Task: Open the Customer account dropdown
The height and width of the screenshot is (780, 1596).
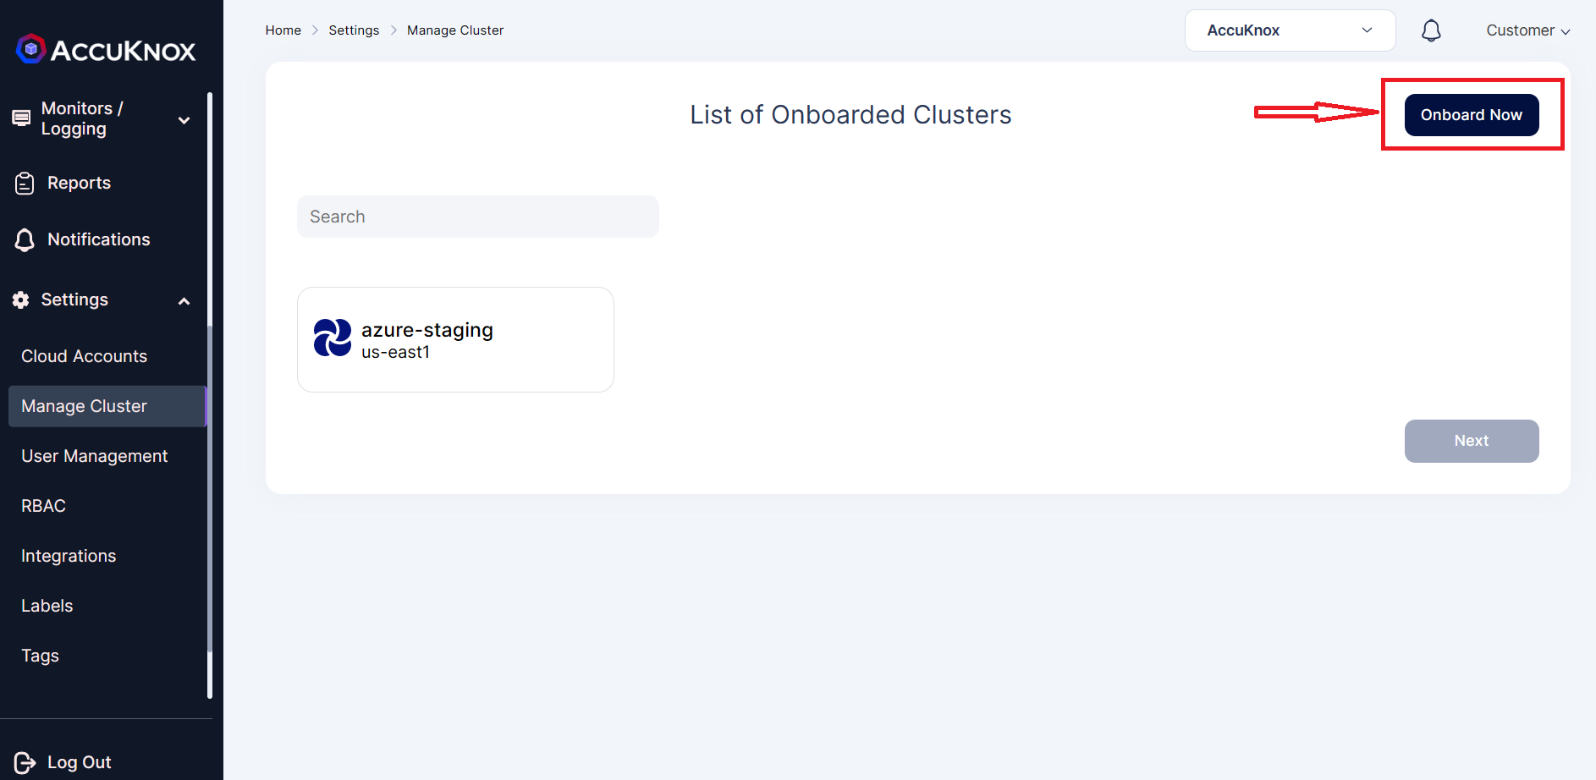Action: (1527, 30)
